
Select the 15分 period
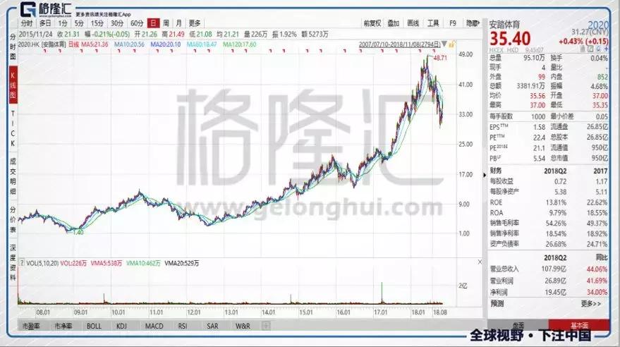tap(97, 23)
